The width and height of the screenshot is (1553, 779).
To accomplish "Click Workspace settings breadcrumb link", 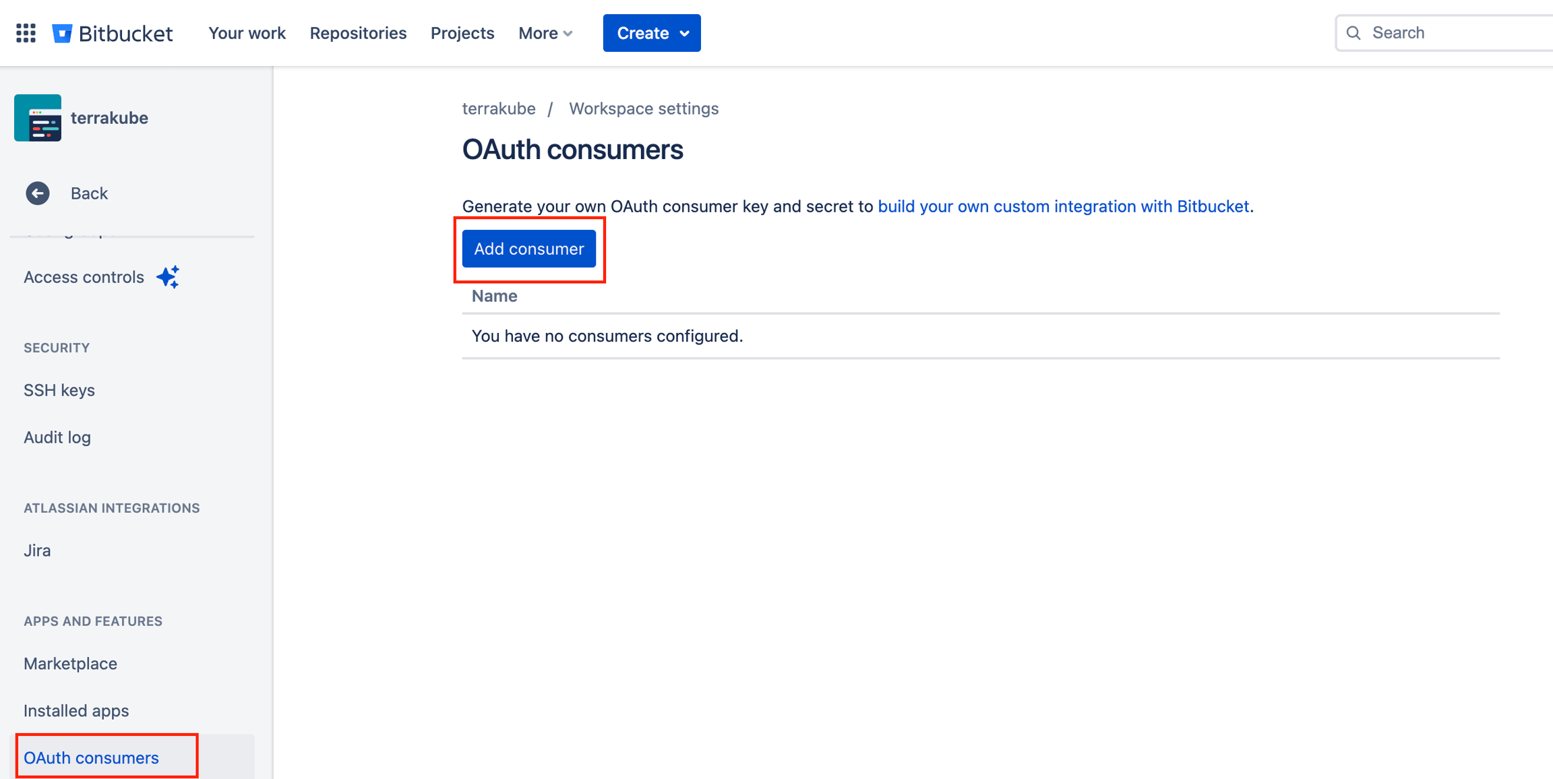I will pyautogui.click(x=643, y=108).
